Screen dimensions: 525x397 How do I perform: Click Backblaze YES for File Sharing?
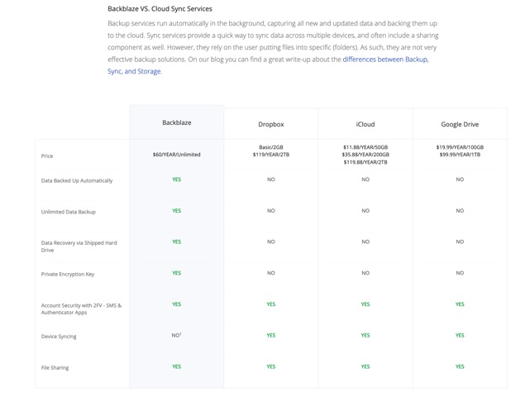[x=176, y=366]
